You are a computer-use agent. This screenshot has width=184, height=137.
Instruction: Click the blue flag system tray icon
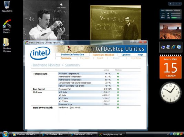pyautogui.click(x=171, y=134)
